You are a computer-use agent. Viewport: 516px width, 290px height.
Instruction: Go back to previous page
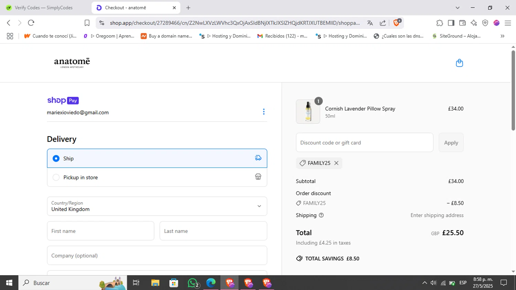[x=9, y=23]
